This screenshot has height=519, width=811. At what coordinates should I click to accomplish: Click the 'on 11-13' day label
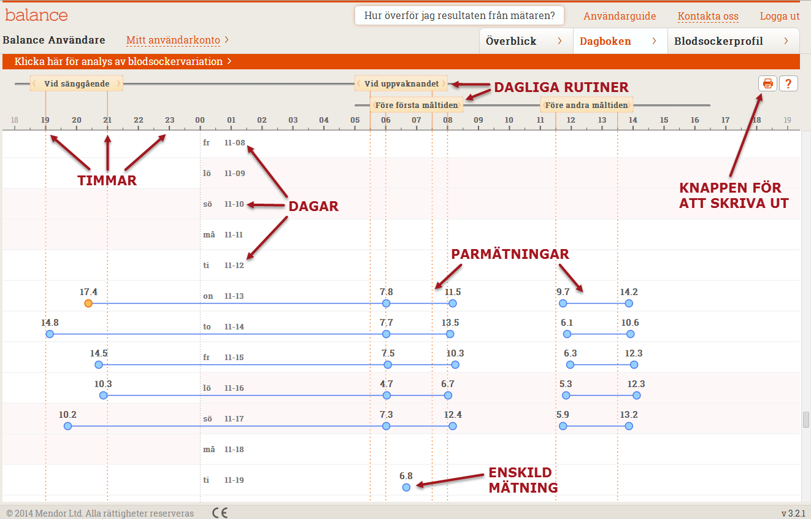click(x=223, y=296)
